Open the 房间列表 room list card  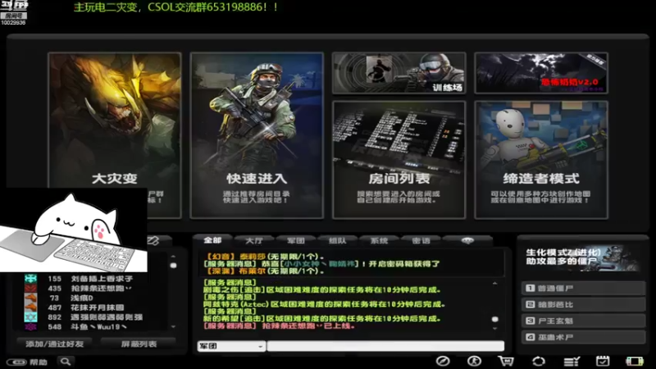point(399,160)
